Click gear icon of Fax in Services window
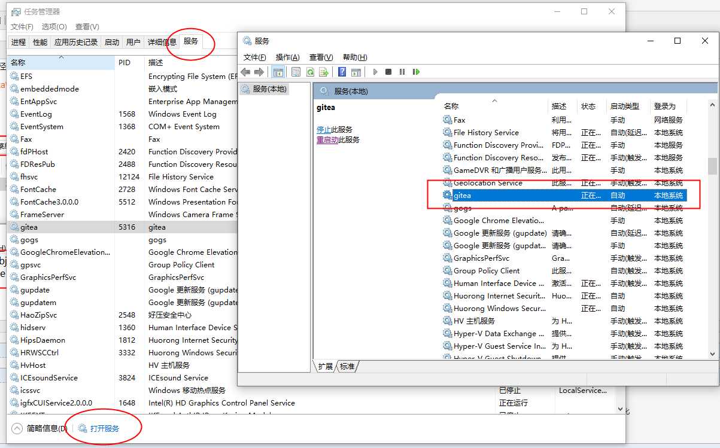Image resolution: width=720 pixels, height=448 pixels. click(447, 120)
